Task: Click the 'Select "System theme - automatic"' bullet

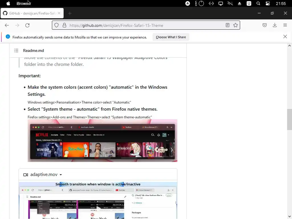Action: (93, 109)
